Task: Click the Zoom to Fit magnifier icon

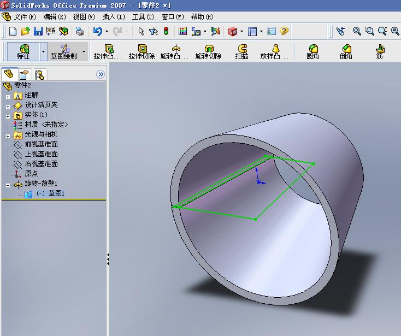Action: pos(357,31)
